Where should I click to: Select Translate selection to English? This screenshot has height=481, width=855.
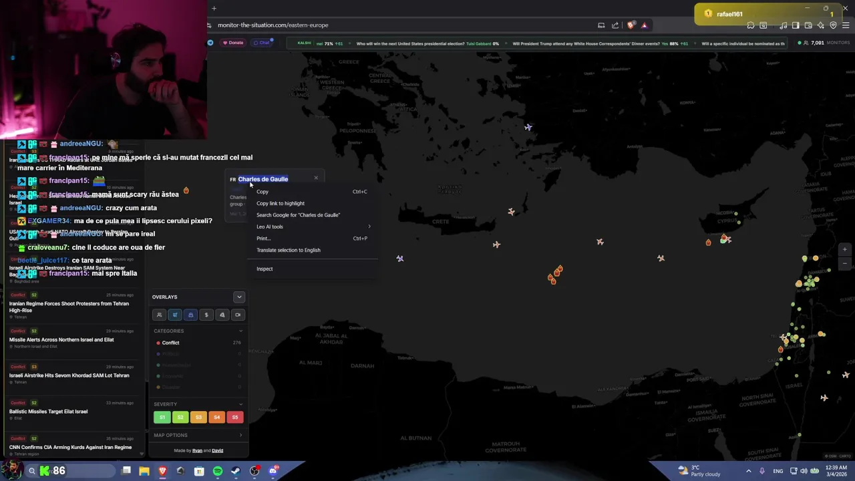(312, 250)
